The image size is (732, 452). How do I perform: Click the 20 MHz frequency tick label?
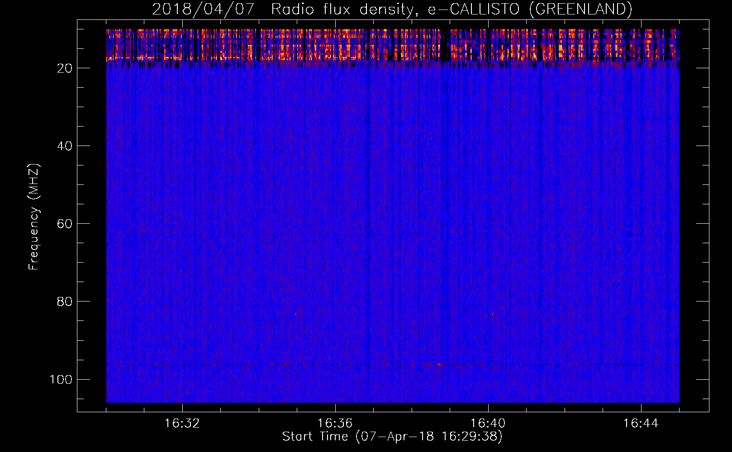(65, 68)
